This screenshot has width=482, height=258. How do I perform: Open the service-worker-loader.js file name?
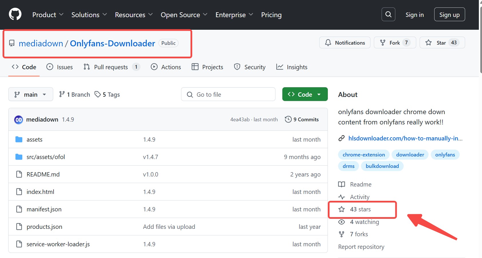pyautogui.click(x=58, y=244)
